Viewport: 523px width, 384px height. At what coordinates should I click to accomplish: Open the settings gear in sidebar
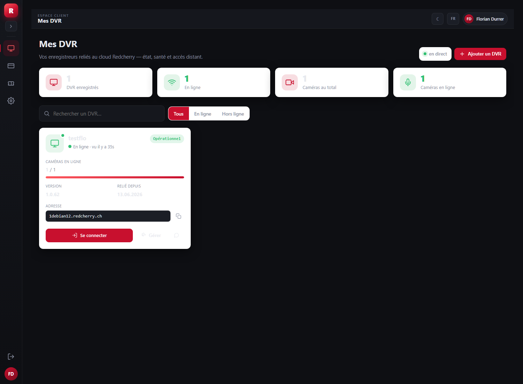pyautogui.click(x=11, y=101)
